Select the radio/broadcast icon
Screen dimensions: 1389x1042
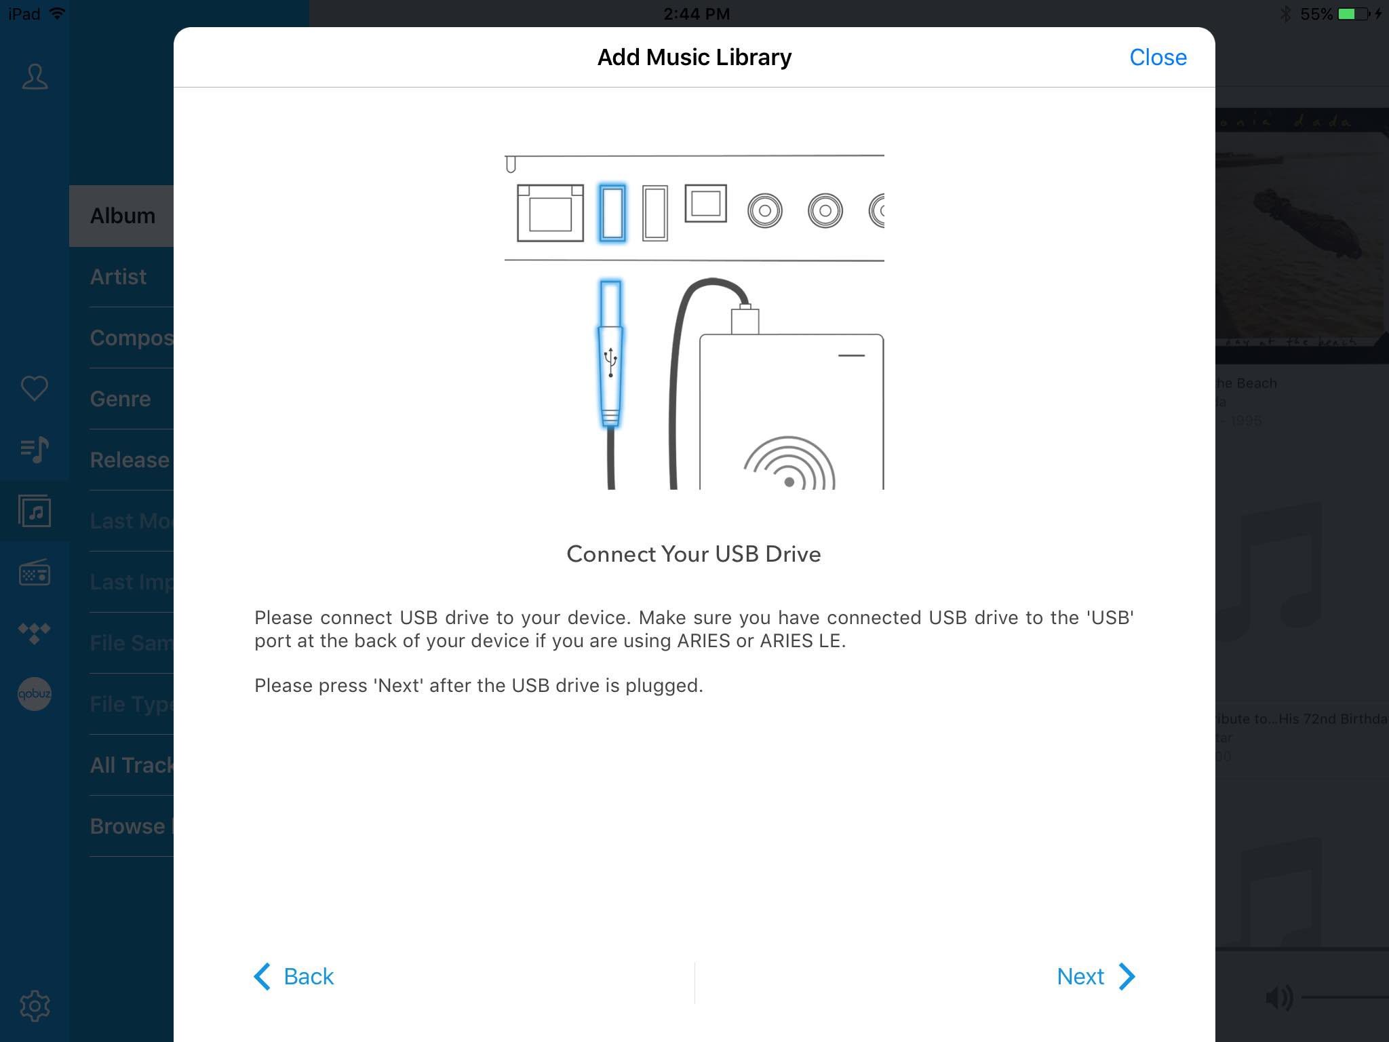[34, 573]
